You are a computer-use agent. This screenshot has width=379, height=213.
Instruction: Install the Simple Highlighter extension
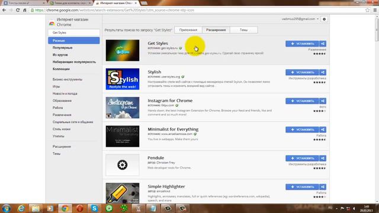(x=302, y=187)
